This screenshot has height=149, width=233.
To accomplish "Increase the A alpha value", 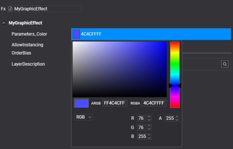I will (177, 117).
